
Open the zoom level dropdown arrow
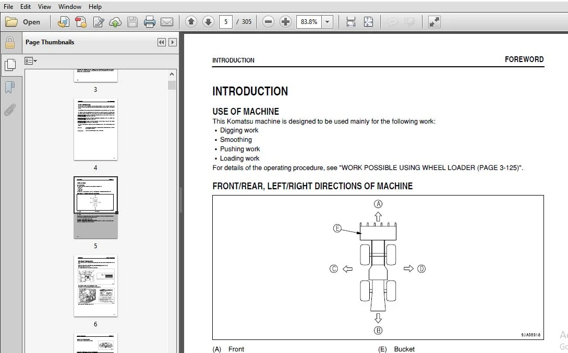click(328, 22)
